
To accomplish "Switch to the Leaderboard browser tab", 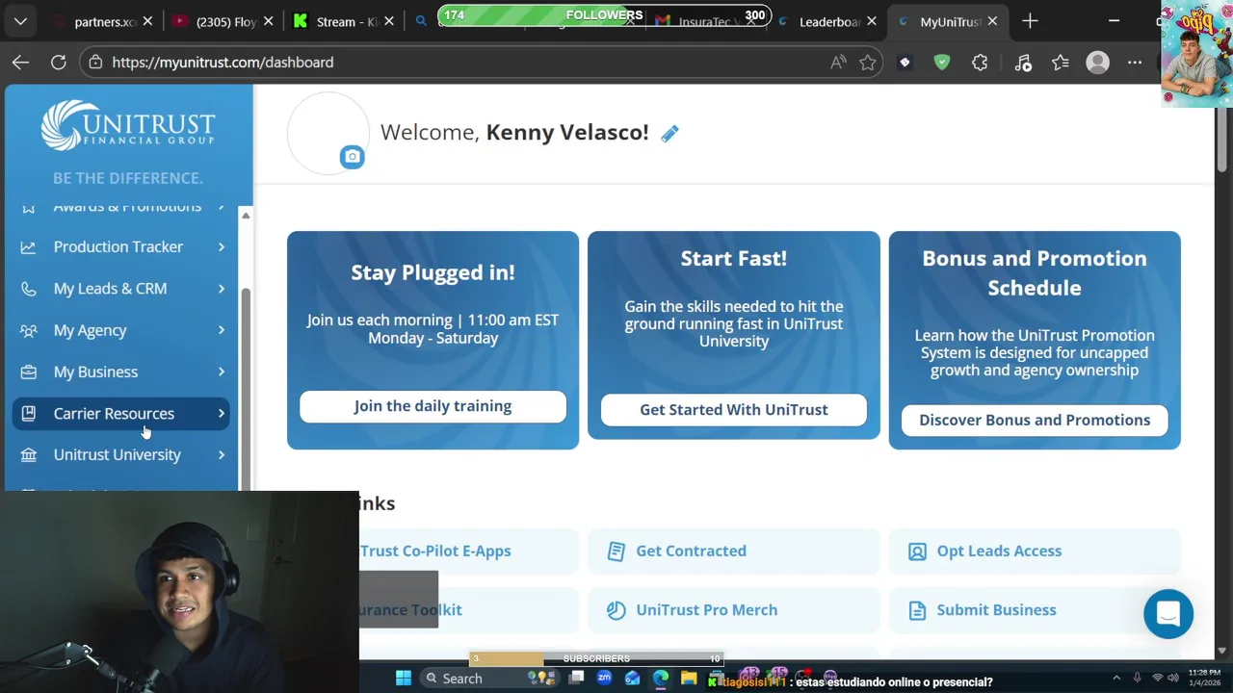I will [x=828, y=21].
